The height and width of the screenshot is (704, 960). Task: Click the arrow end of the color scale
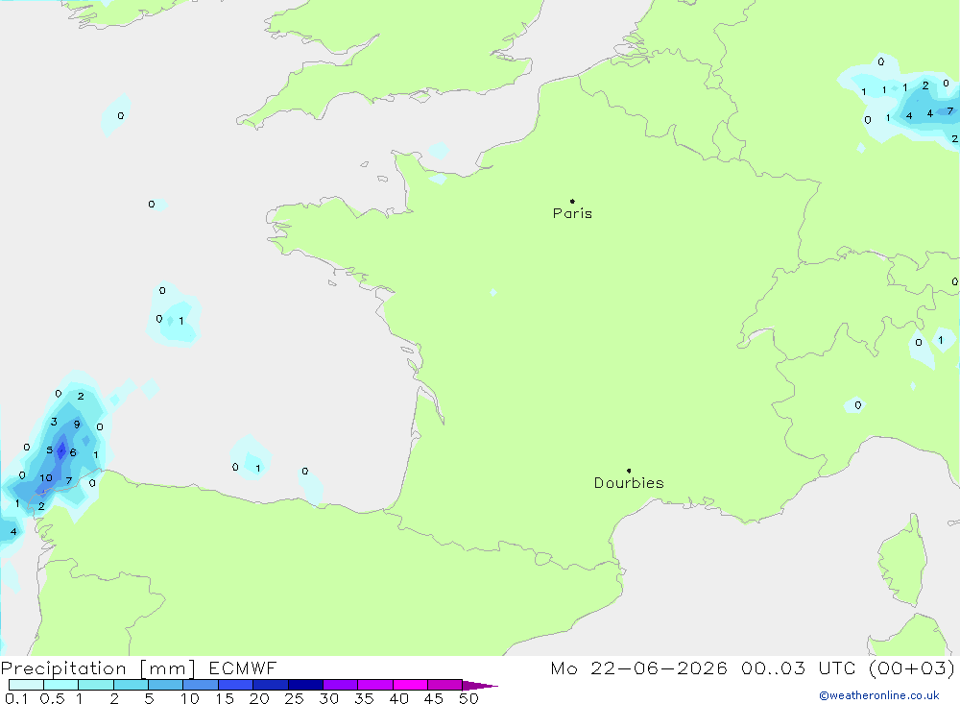tap(480, 685)
